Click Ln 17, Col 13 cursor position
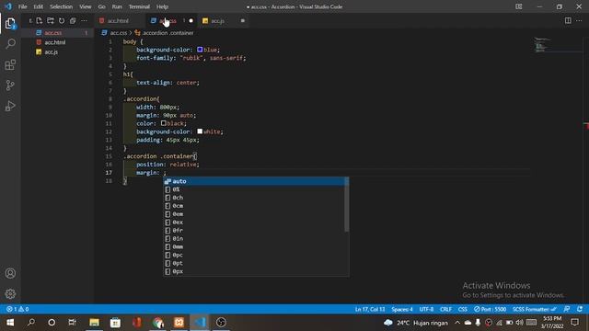This screenshot has height=331, width=589. [370, 309]
